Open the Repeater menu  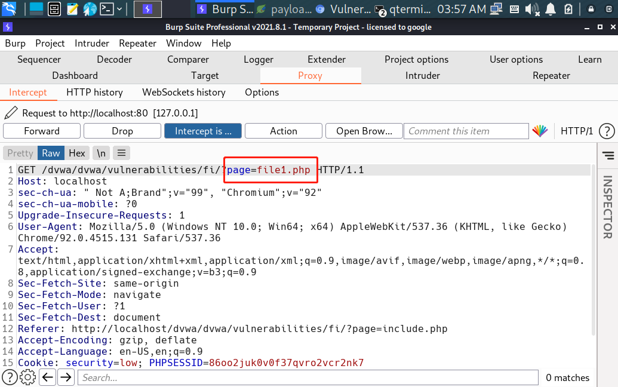tap(137, 44)
